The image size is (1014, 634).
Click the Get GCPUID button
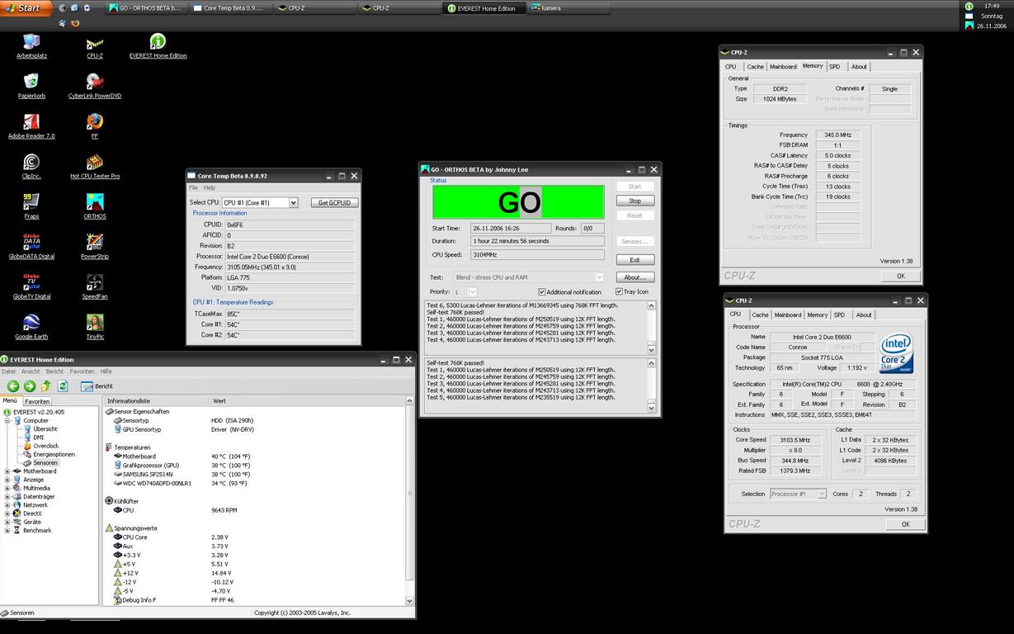[x=334, y=202]
